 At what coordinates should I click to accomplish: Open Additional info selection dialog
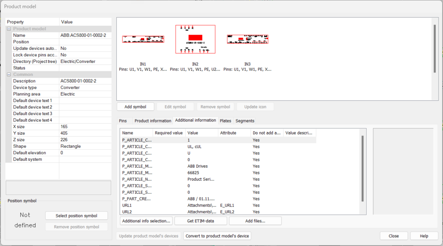(x=146, y=221)
